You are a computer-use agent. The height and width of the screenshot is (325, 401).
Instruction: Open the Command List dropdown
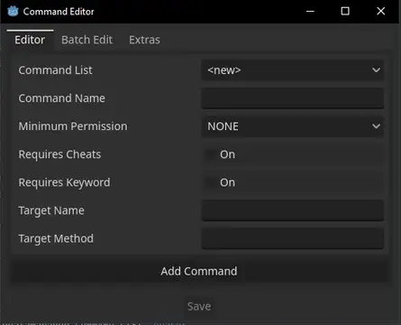(x=293, y=70)
